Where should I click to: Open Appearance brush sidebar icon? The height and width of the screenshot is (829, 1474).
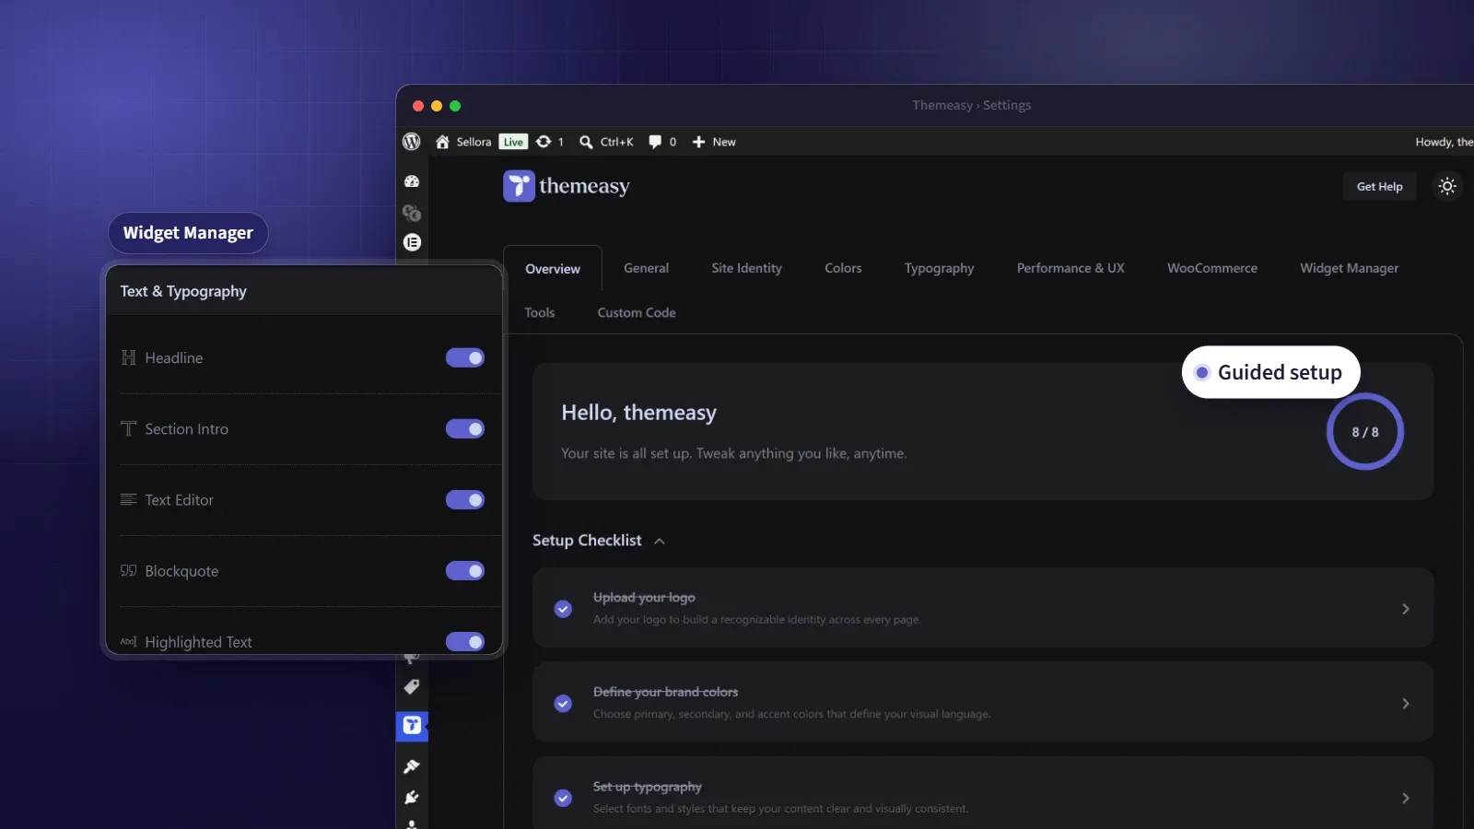pos(412,766)
